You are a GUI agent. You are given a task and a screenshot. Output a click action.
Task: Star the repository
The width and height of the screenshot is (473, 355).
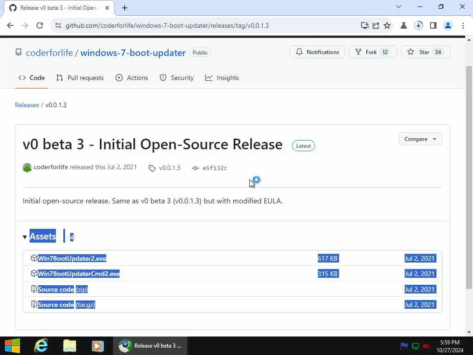(x=425, y=52)
